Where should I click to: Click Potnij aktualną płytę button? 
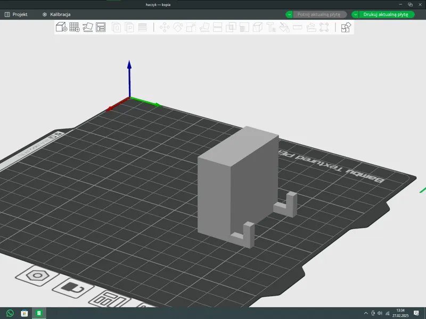(319, 14)
